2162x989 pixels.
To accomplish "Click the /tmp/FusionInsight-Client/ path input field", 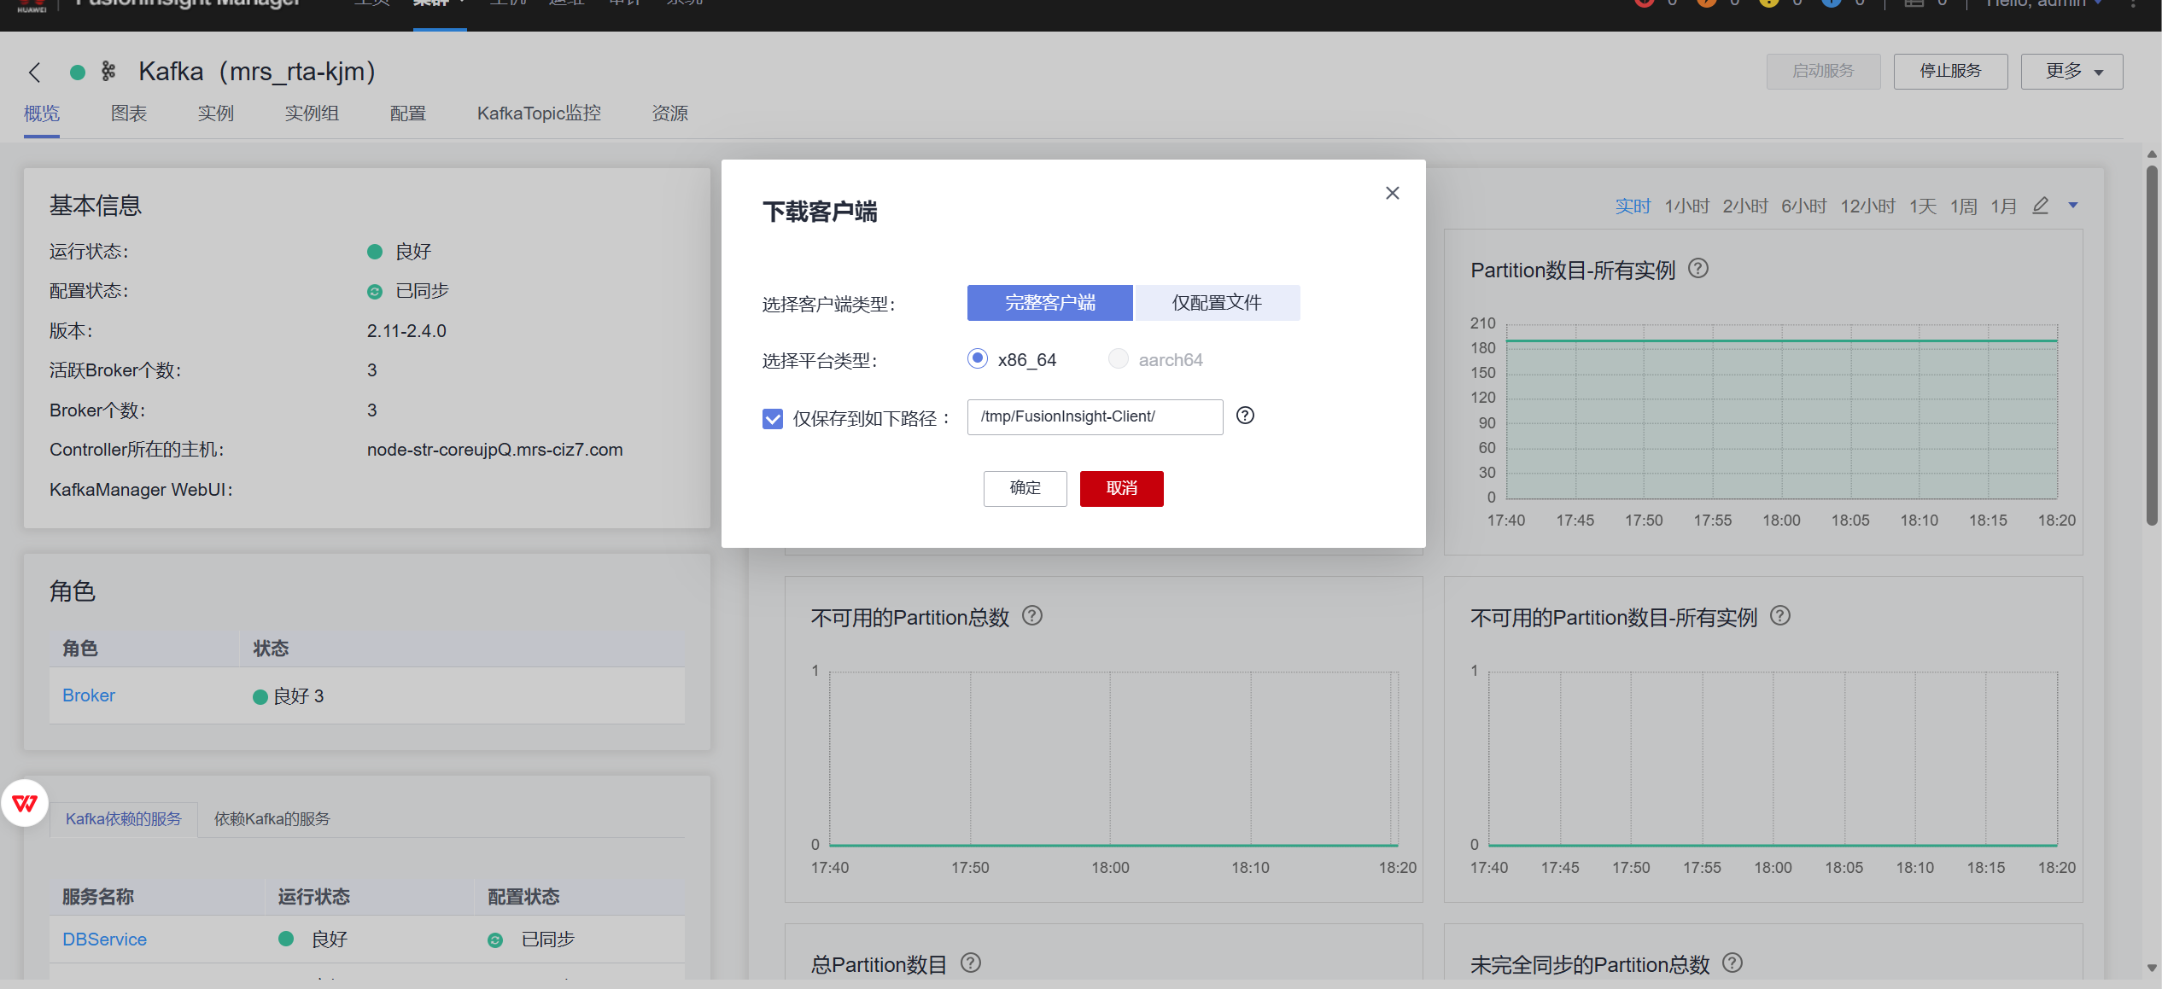I will click(x=1094, y=416).
